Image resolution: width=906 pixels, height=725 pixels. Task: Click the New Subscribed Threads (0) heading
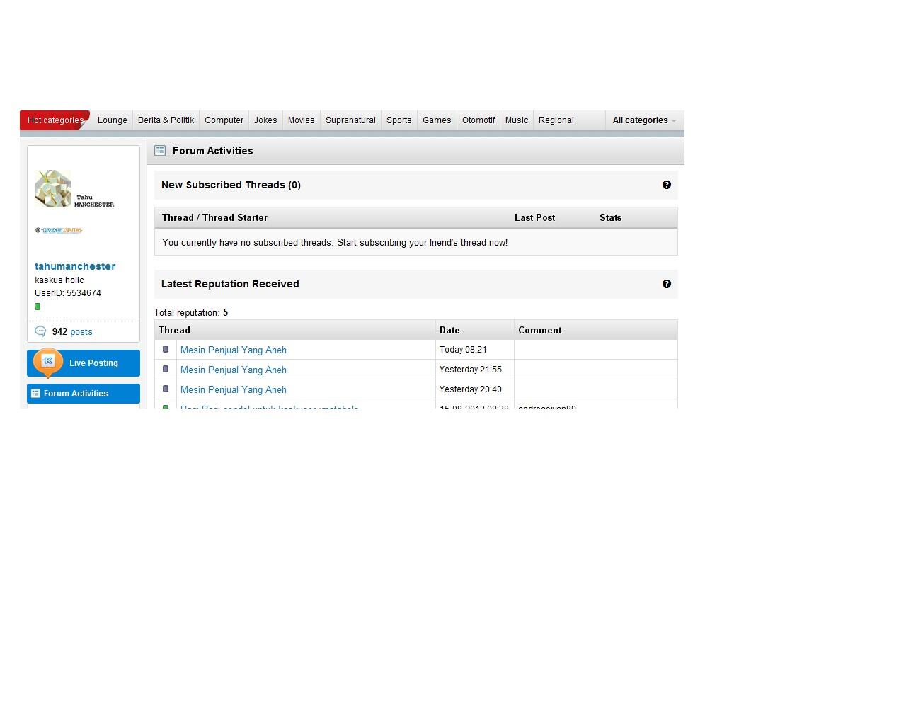(x=231, y=185)
